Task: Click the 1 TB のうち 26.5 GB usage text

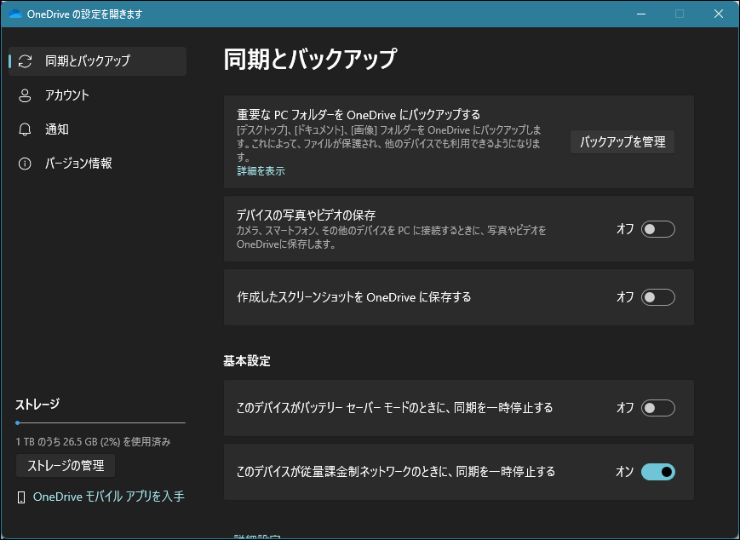Action: 93,442
